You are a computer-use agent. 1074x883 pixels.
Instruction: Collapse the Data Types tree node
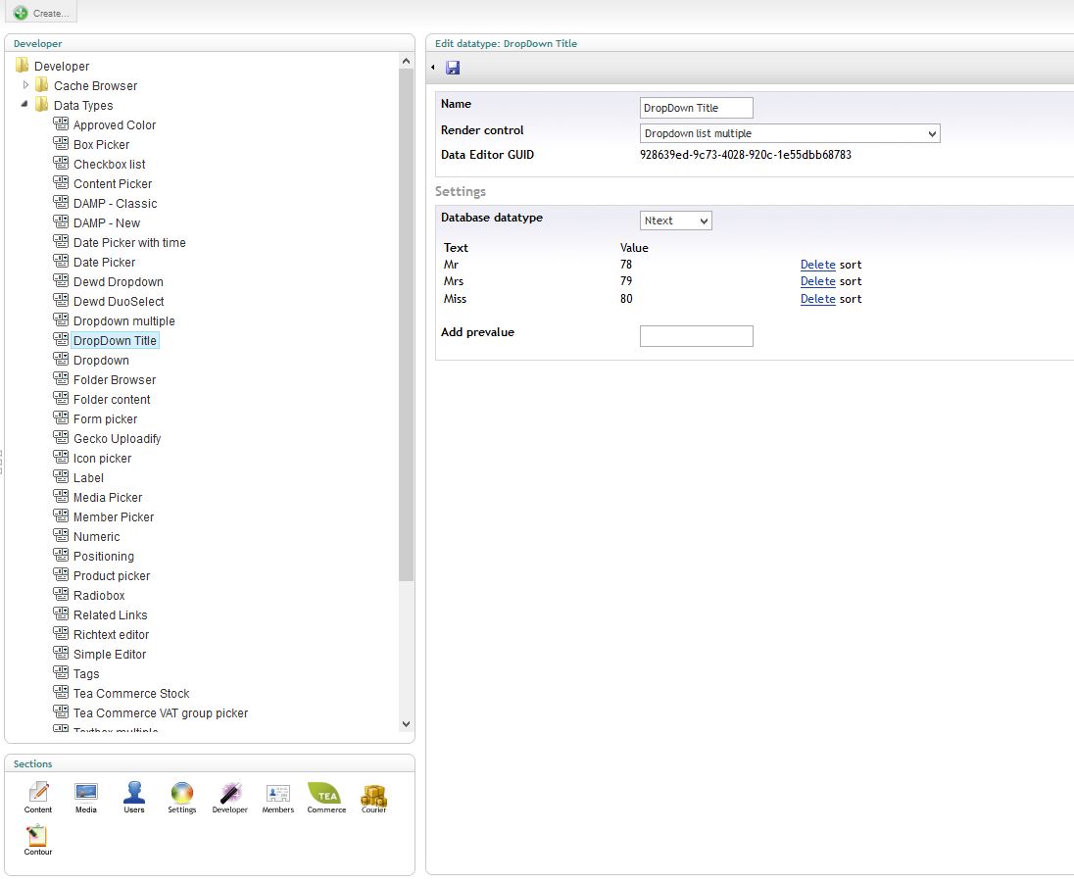pos(25,105)
